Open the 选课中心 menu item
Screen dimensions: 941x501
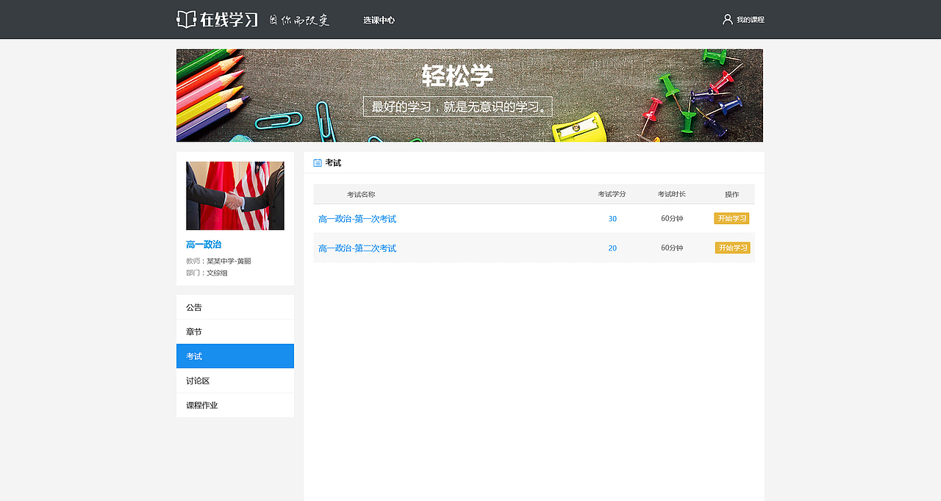378,20
